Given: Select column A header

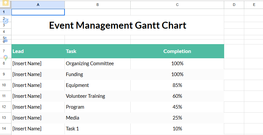Looking at the screenshot, I should (38, 5).
